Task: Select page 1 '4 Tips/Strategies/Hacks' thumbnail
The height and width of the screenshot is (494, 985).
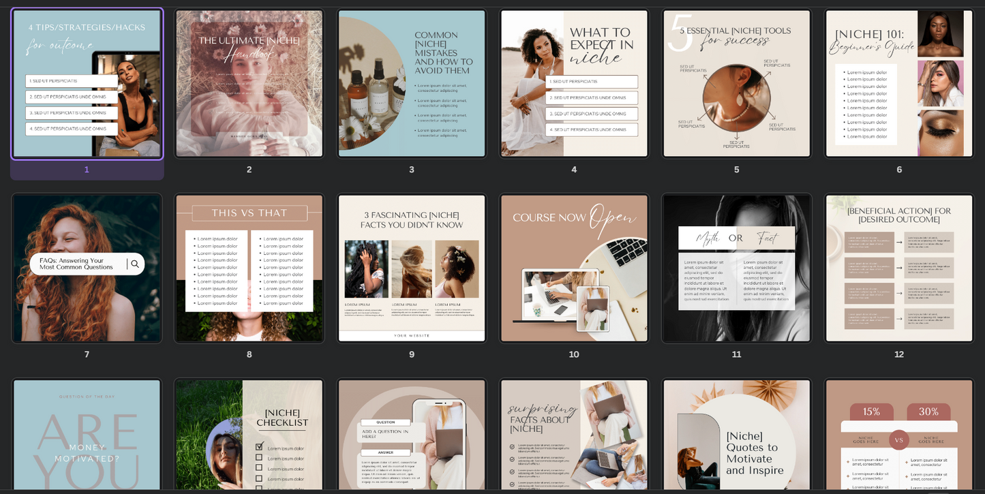Action: pyautogui.click(x=87, y=84)
